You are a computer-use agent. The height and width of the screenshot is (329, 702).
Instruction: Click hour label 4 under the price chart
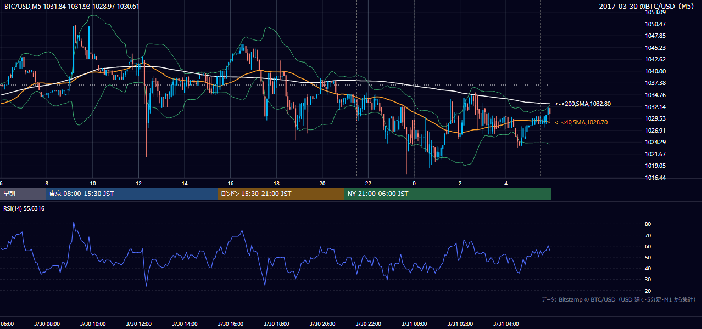506,183
